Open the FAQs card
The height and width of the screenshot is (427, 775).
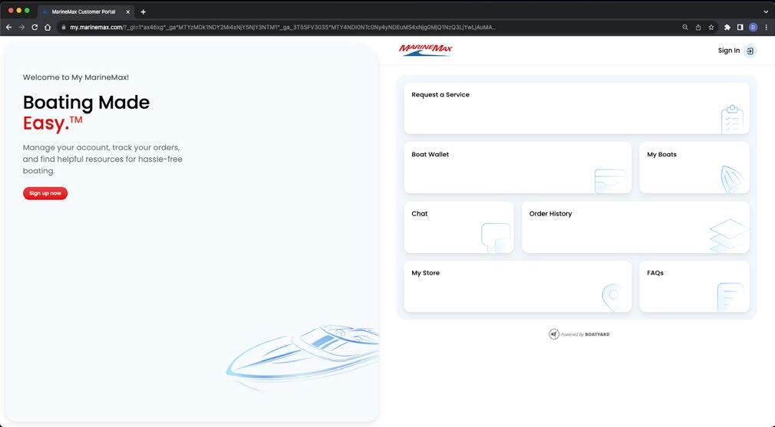click(x=694, y=286)
